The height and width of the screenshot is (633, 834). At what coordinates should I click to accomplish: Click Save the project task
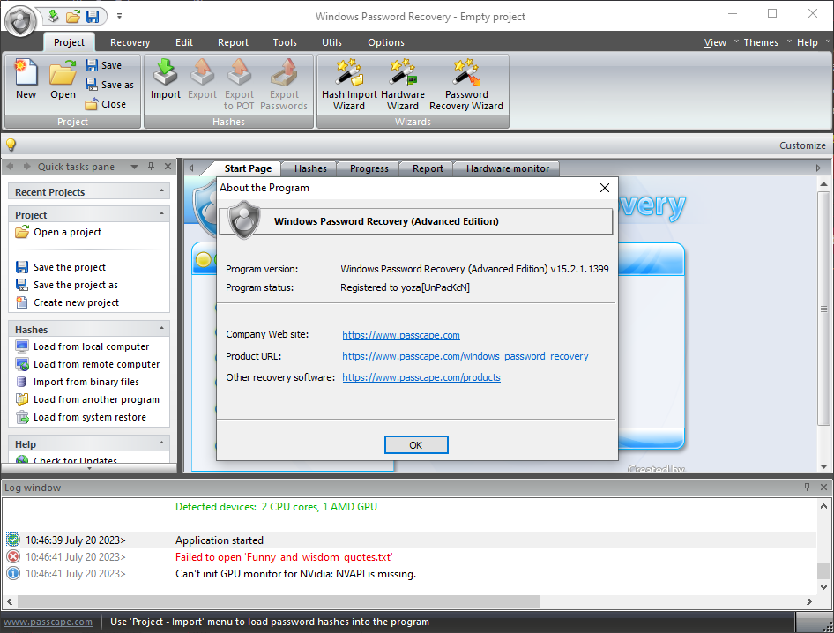click(61, 267)
